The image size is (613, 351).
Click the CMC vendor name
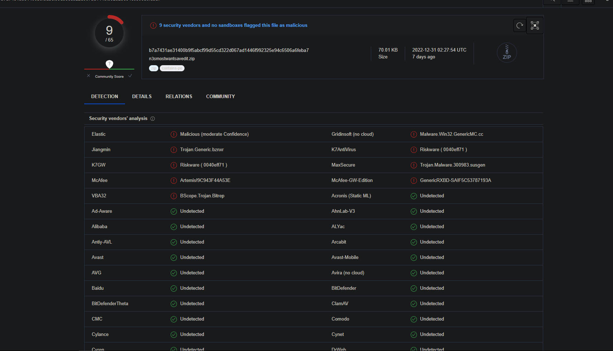97,319
